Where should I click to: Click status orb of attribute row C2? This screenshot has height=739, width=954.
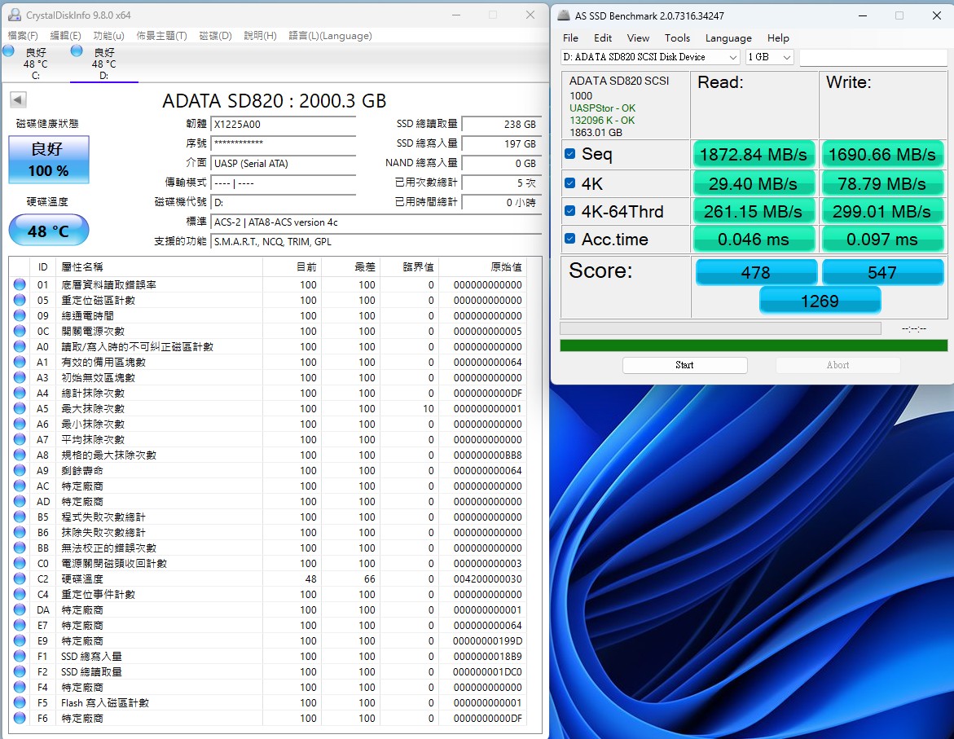click(x=20, y=579)
